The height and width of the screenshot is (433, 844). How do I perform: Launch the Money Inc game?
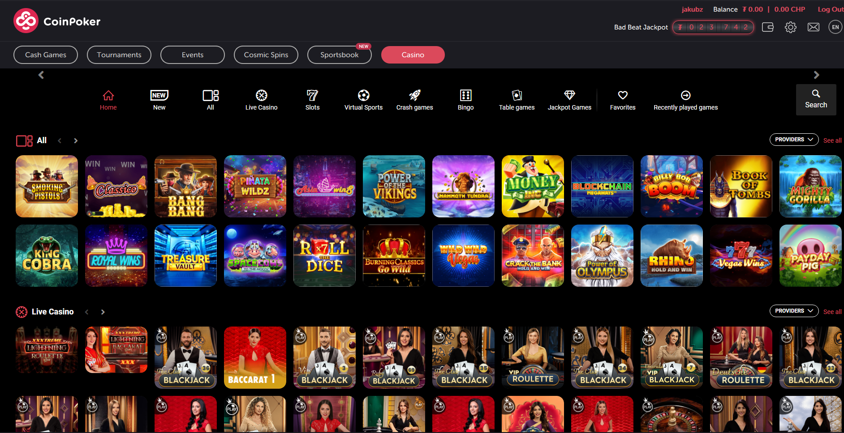coord(533,186)
